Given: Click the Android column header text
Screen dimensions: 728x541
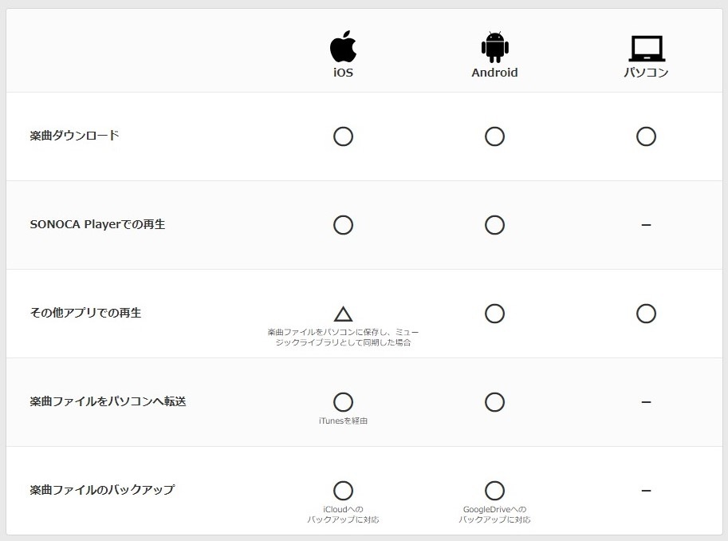Looking at the screenshot, I should 494,73.
